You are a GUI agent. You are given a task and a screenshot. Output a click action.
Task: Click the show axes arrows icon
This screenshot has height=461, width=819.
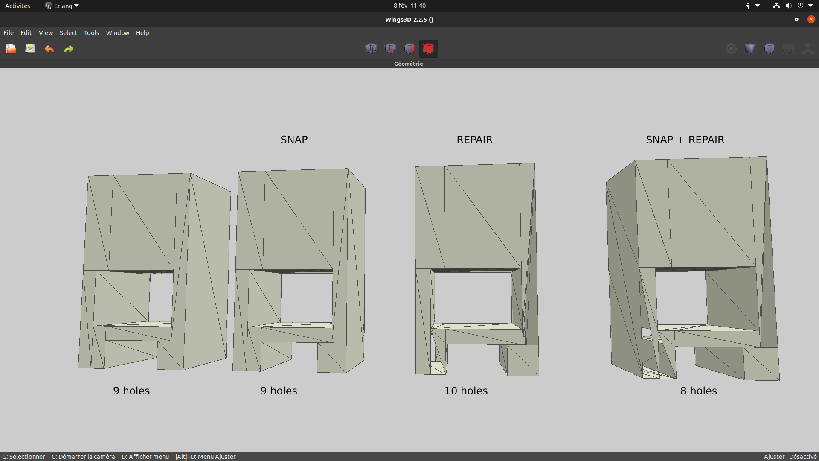(x=807, y=48)
